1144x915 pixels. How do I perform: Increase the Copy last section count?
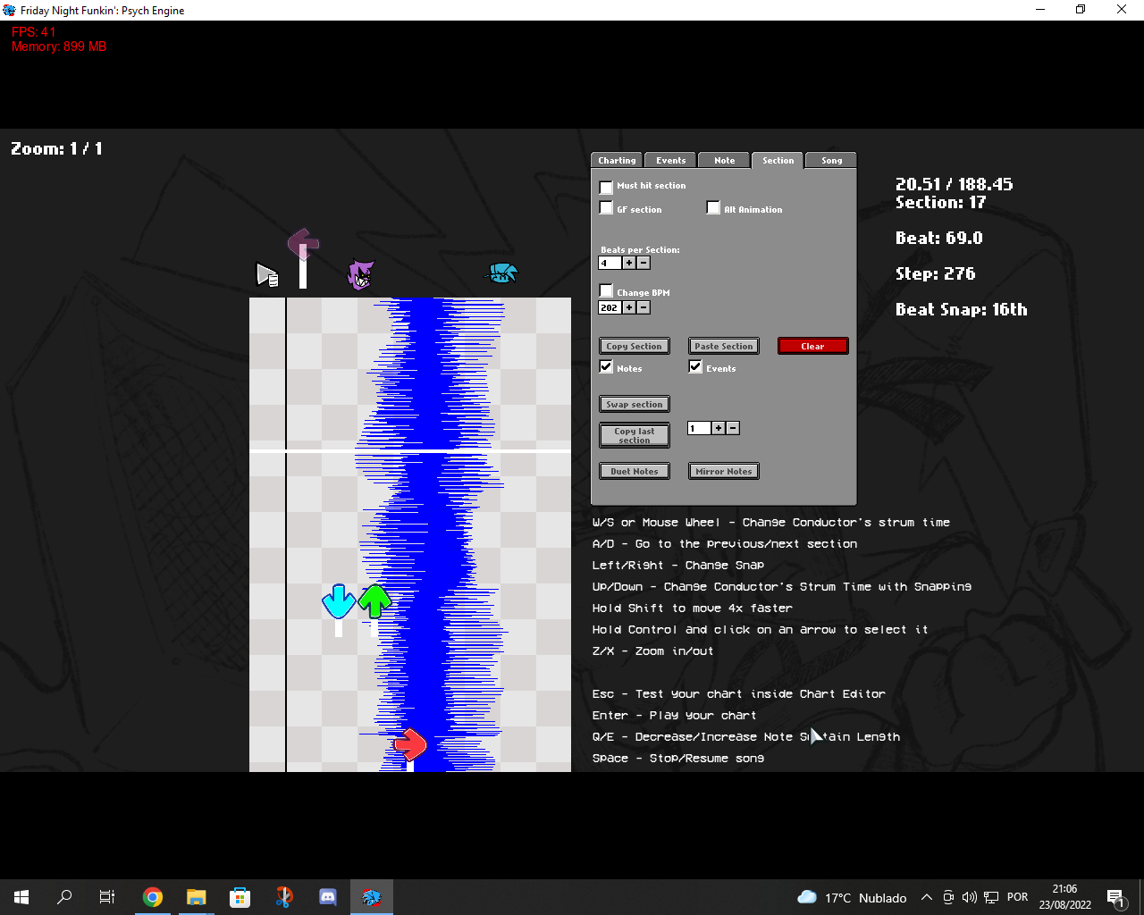pyautogui.click(x=719, y=428)
